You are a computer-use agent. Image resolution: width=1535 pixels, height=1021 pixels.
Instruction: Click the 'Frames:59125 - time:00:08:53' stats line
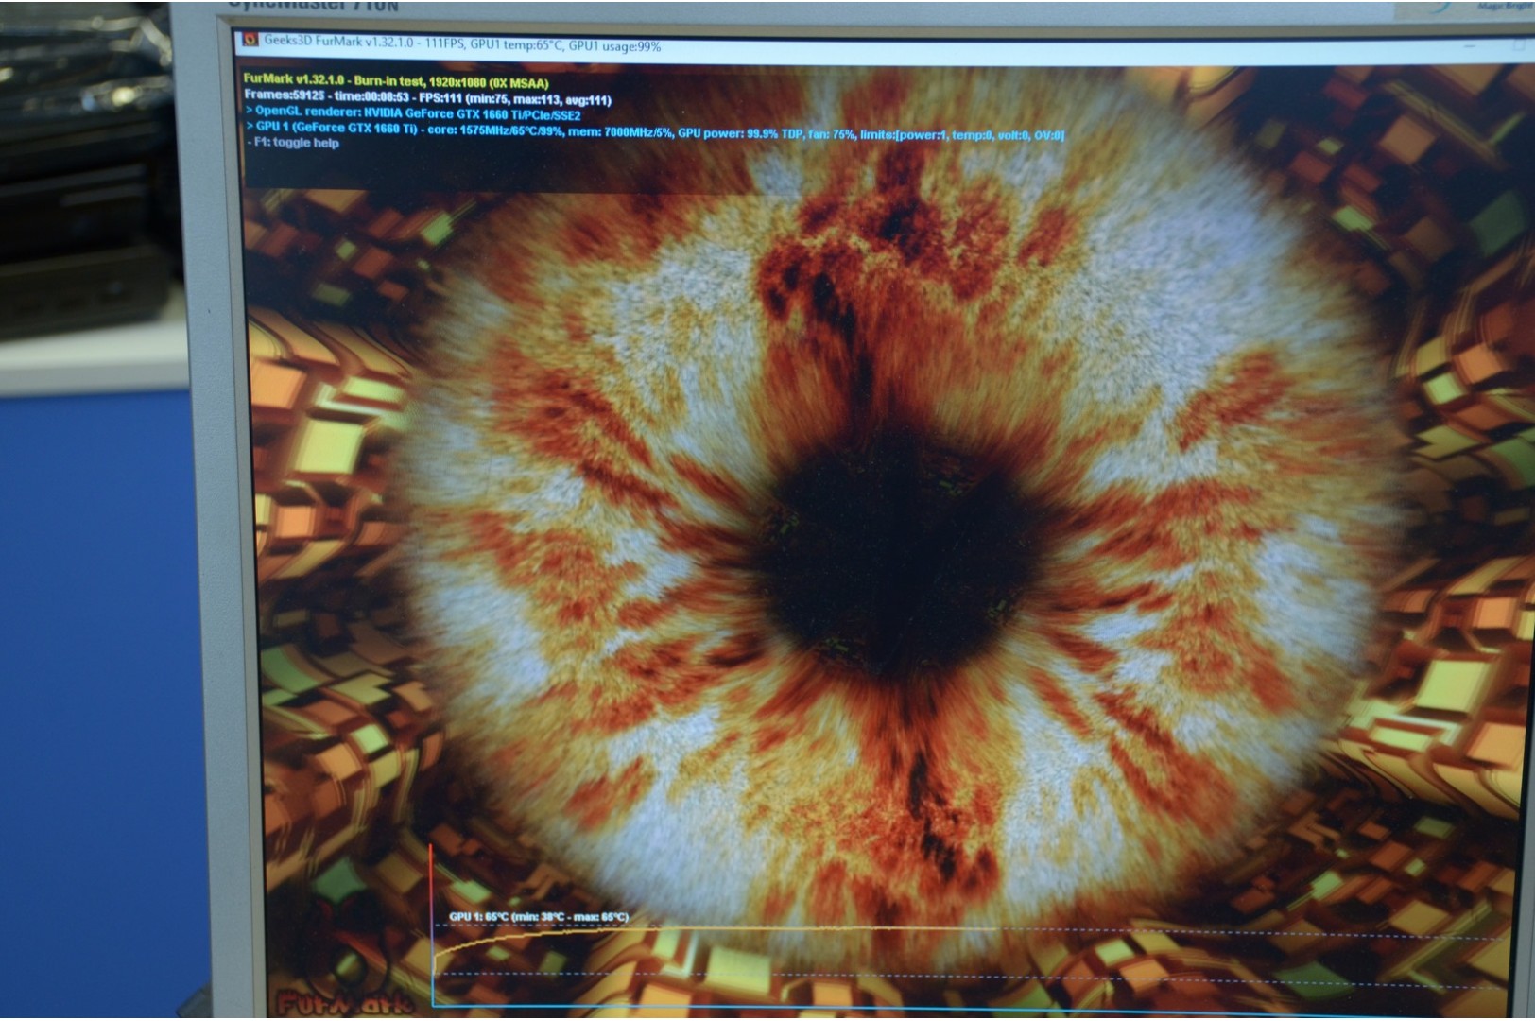pyautogui.click(x=427, y=97)
